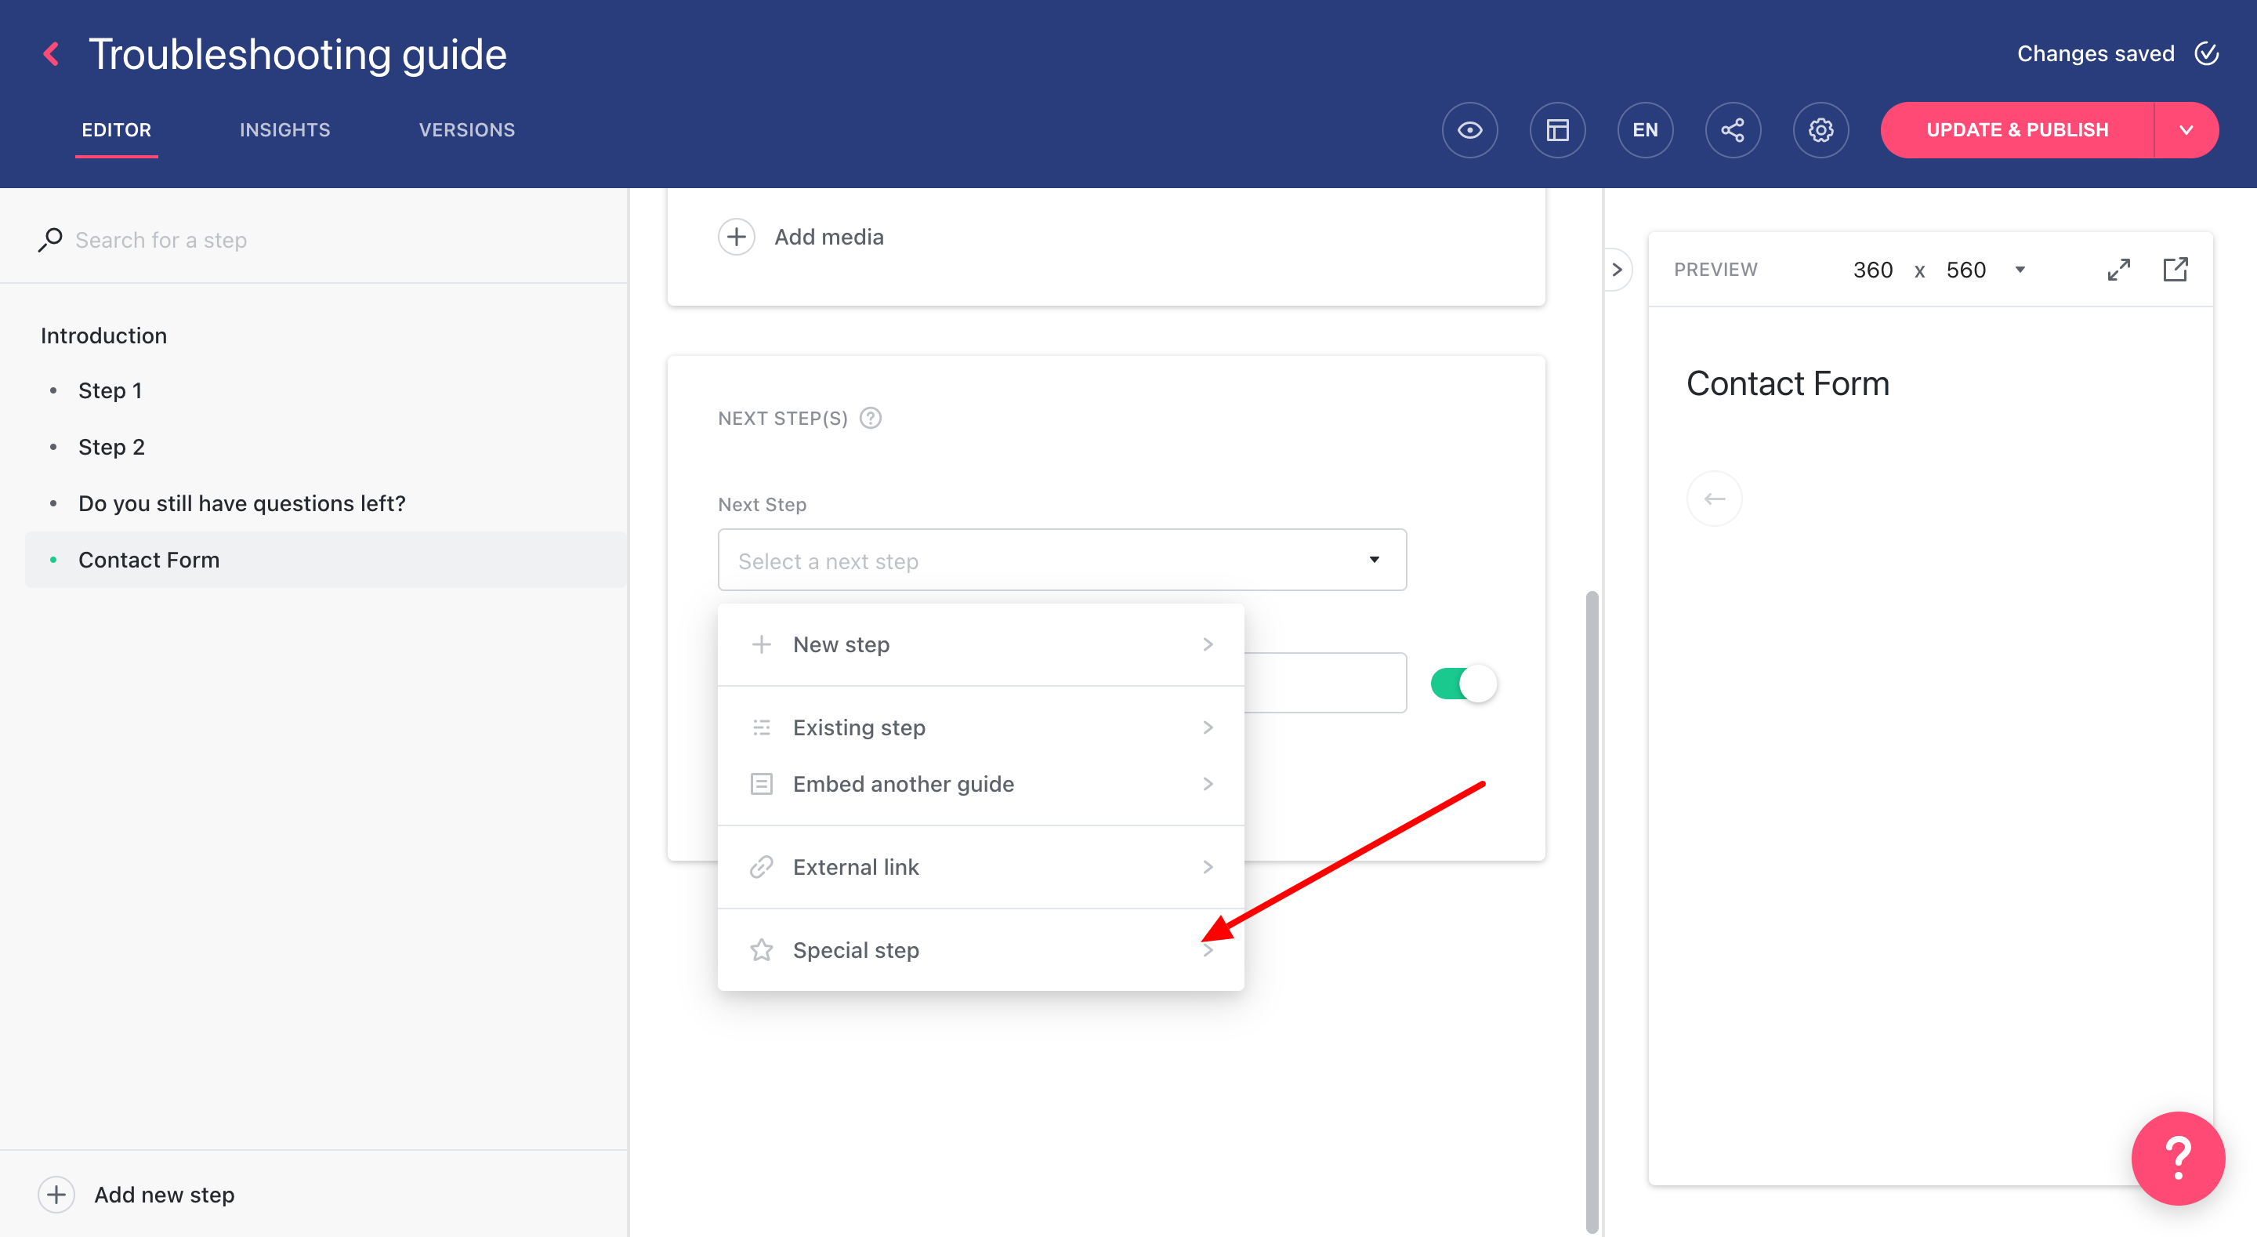2257x1237 pixels.
Task: Open the pink help question mark bubble
Action: [2177, 1157]
